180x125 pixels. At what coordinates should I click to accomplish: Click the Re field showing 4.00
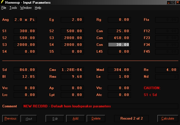point(167,70)
